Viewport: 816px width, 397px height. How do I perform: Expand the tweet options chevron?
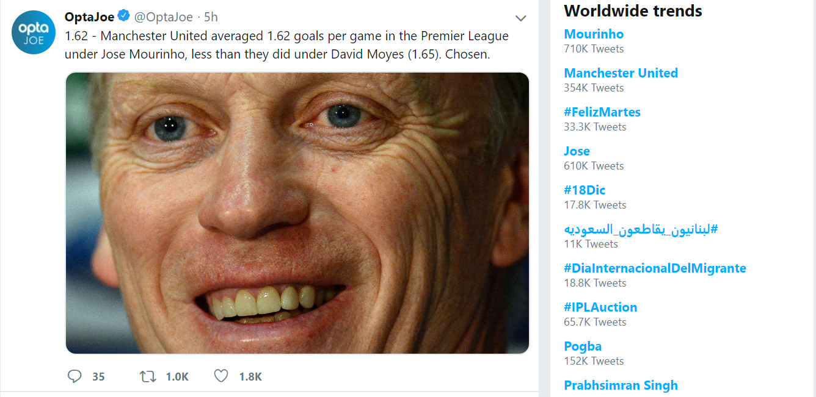pyautogui.click(x=520, y=18)
